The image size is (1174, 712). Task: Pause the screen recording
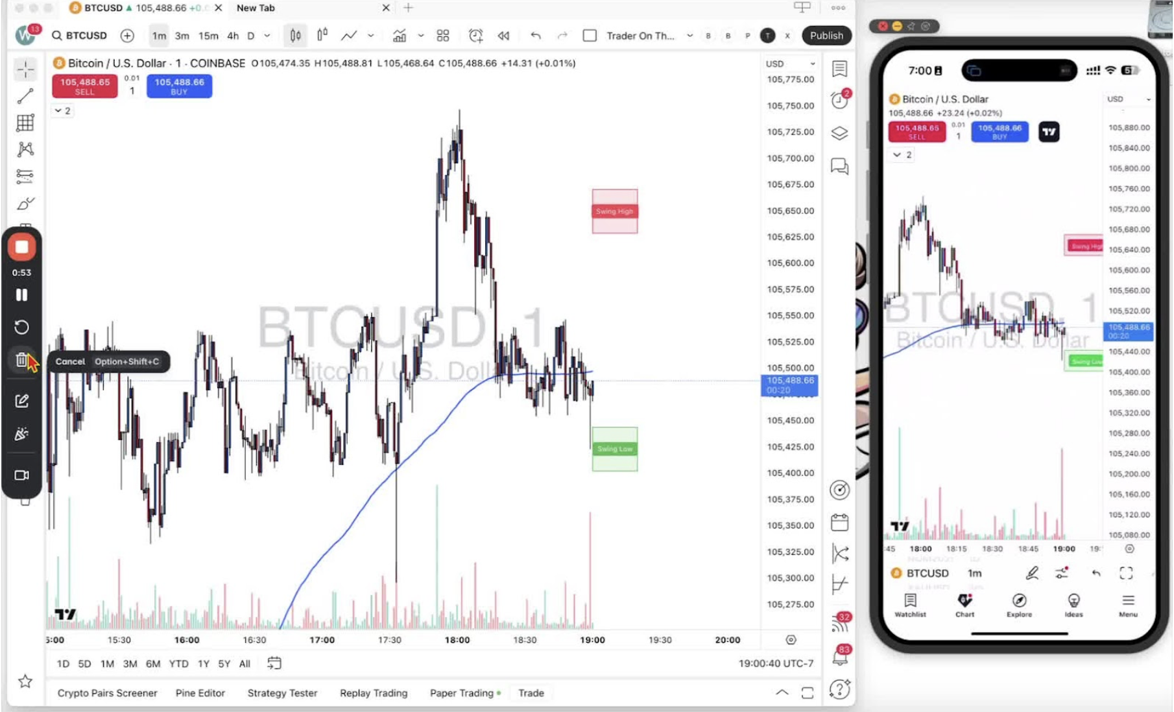[x=21, y=295]
